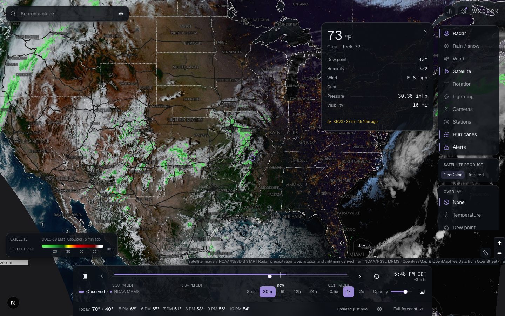This screenshot has width=505, height=316.
Task: Click the timeline scrubber handle
Action: (x=270, y=276)
